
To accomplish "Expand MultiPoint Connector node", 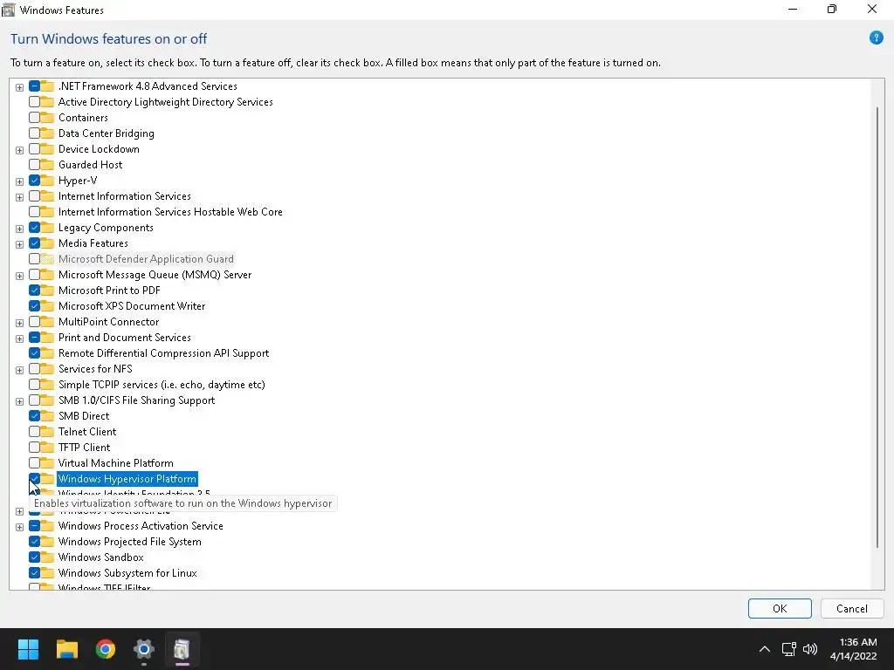I will (x=19, y=323).
